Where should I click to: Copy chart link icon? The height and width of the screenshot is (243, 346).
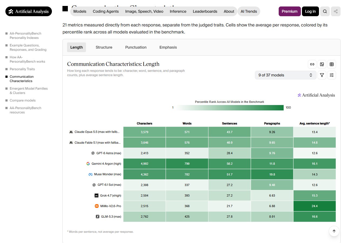(x=312, y=64)
